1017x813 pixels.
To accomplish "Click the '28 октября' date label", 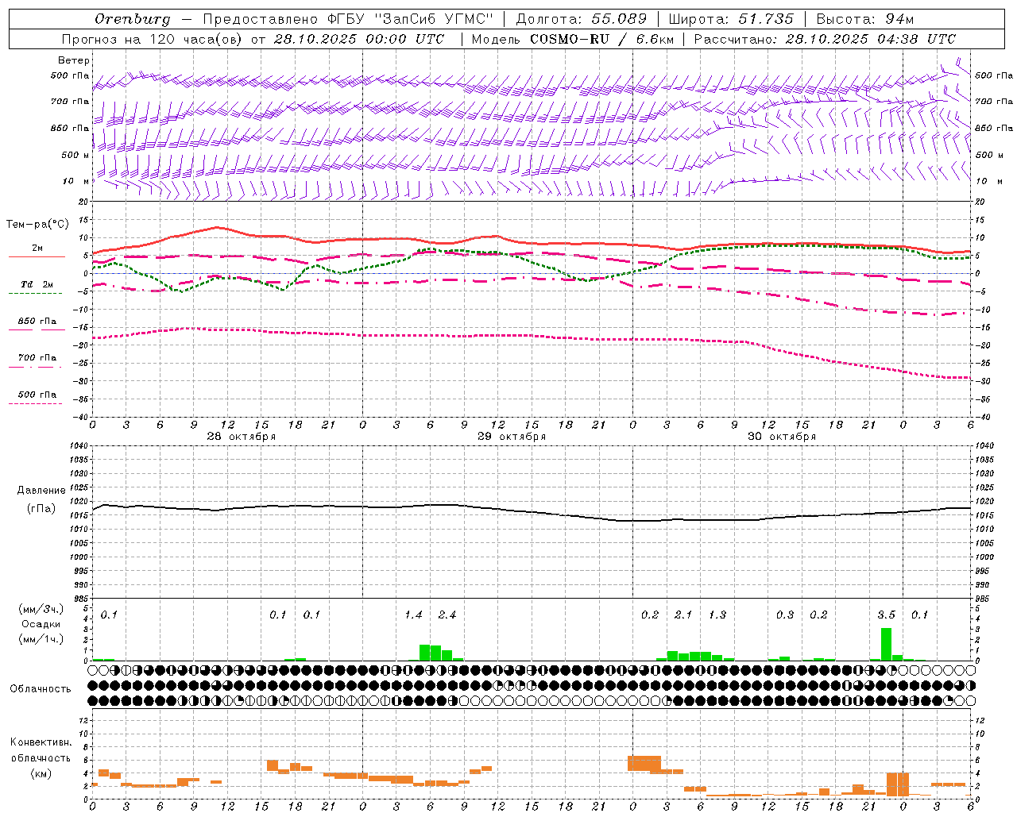I will tap(241, 437).
